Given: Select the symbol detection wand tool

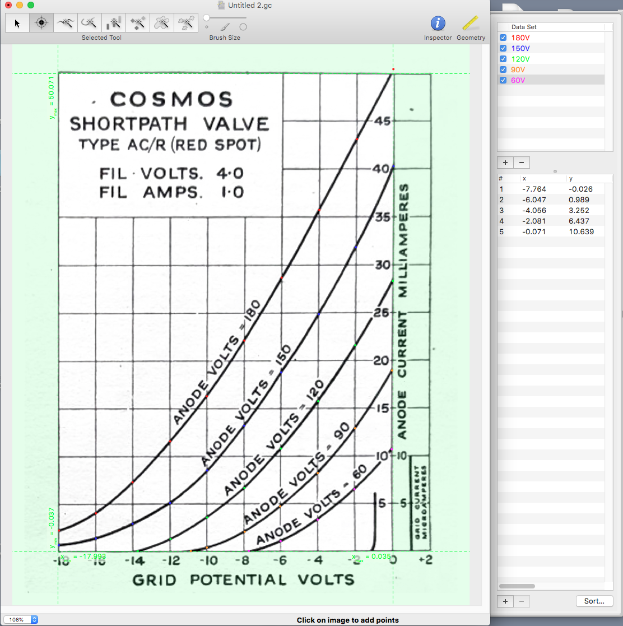Looking at the screenshot, I should [138, 23].
